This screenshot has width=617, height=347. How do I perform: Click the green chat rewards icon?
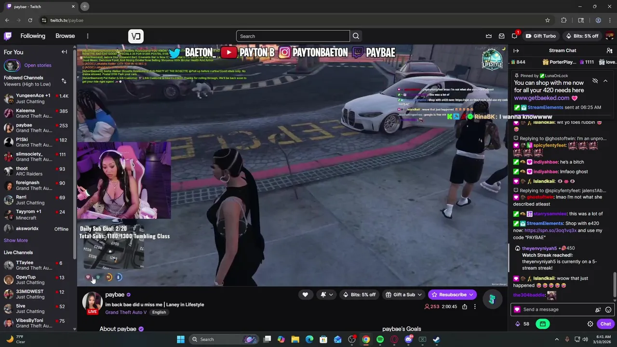click(x=543, y=324)
